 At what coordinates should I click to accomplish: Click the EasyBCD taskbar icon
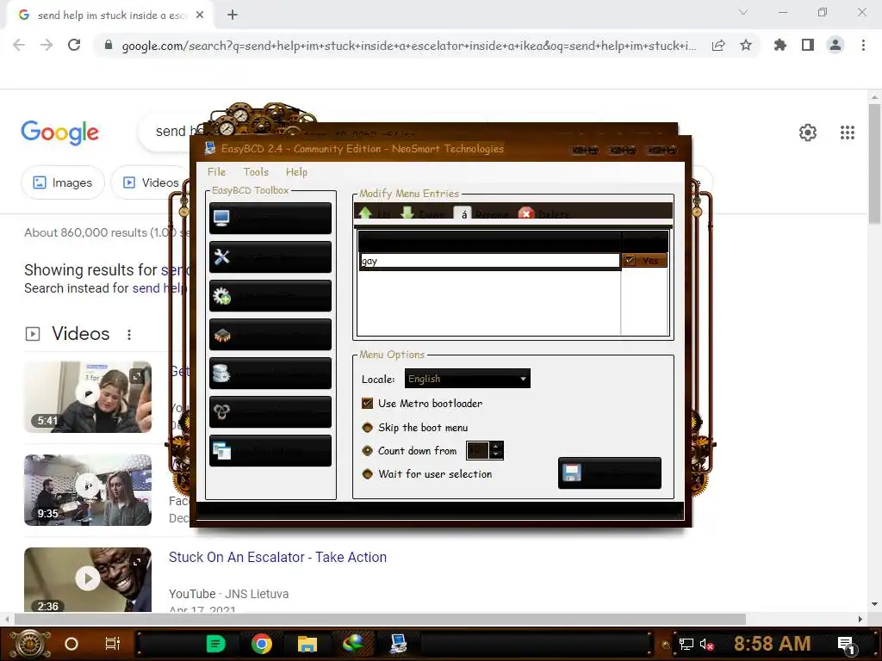click(x=398, y=643)
